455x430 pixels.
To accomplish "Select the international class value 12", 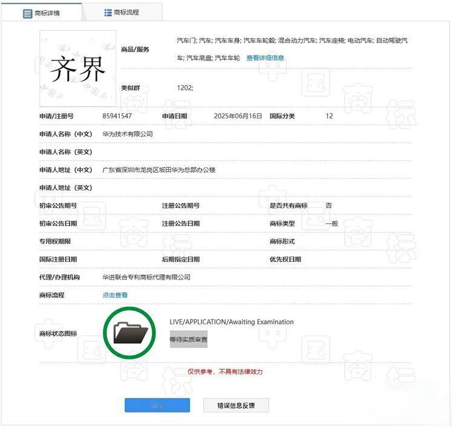I will [x=329, y=116].
